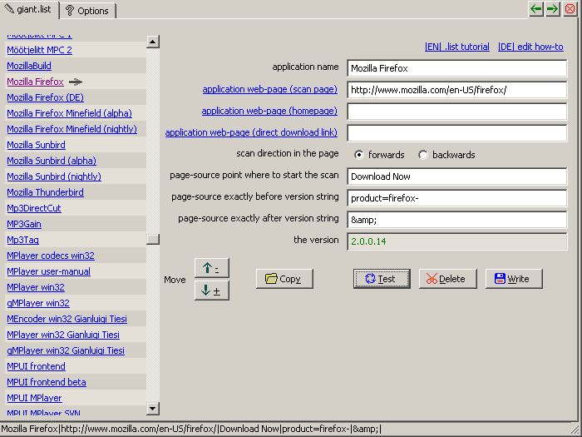Select Mp3DirectCut in the list

pos(34,208)
